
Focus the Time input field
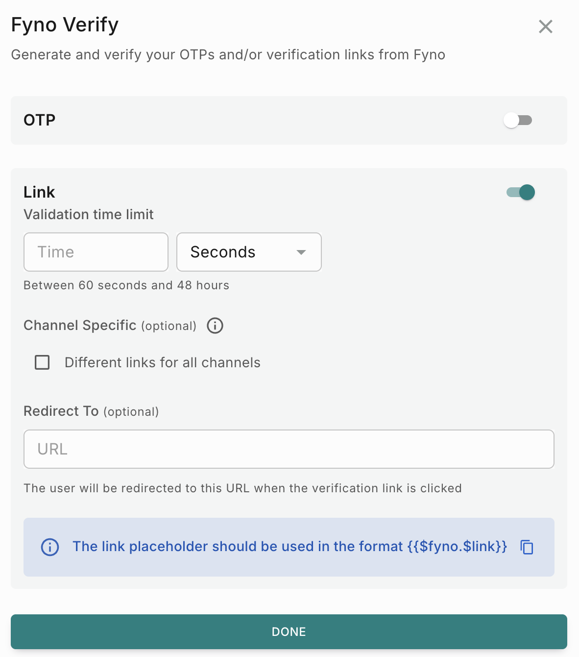(96, 252)
